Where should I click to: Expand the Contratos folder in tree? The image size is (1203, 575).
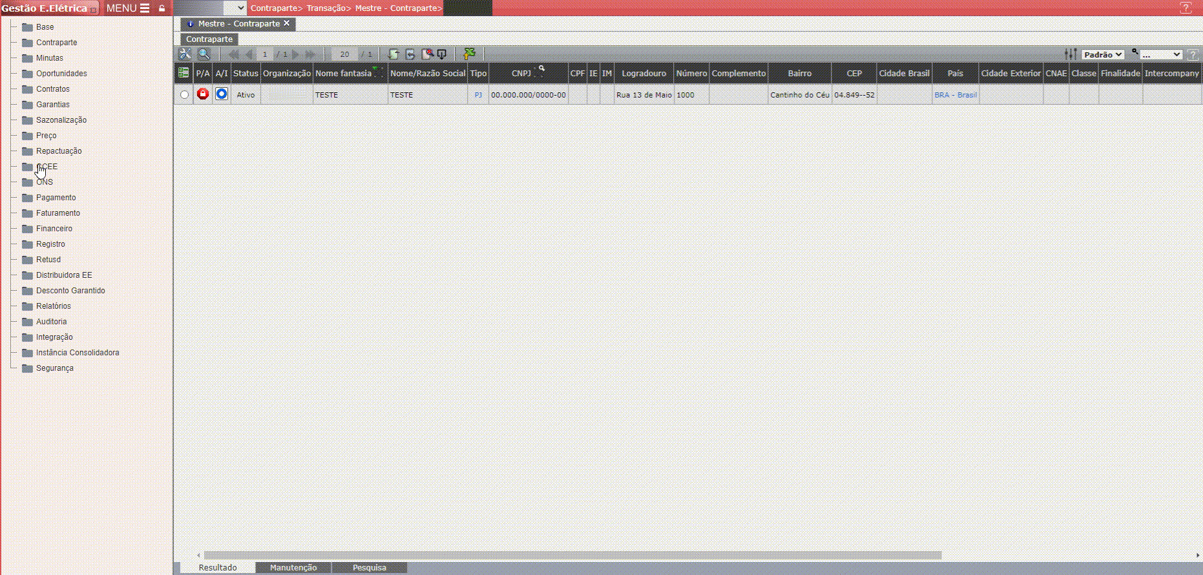coord(52,89)
